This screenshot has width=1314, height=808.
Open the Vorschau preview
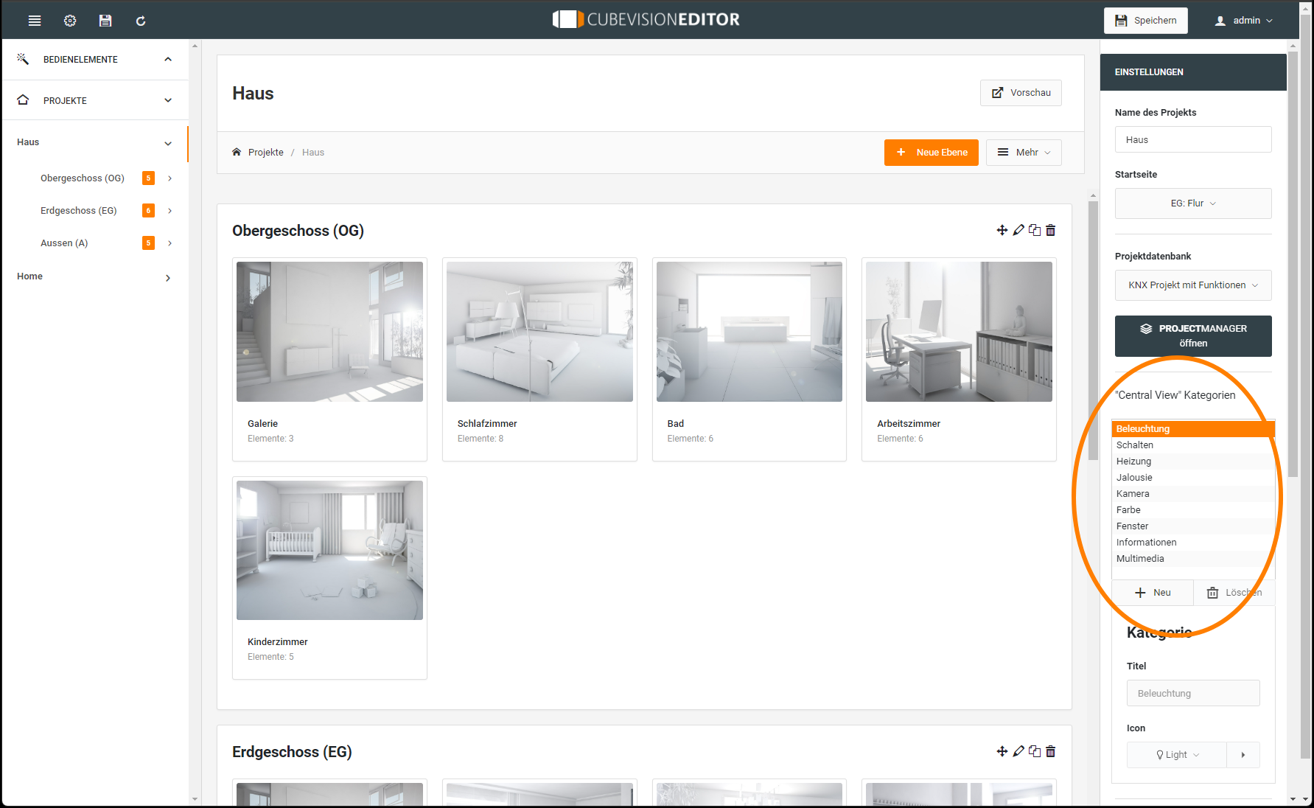(x=1021, y=93)
